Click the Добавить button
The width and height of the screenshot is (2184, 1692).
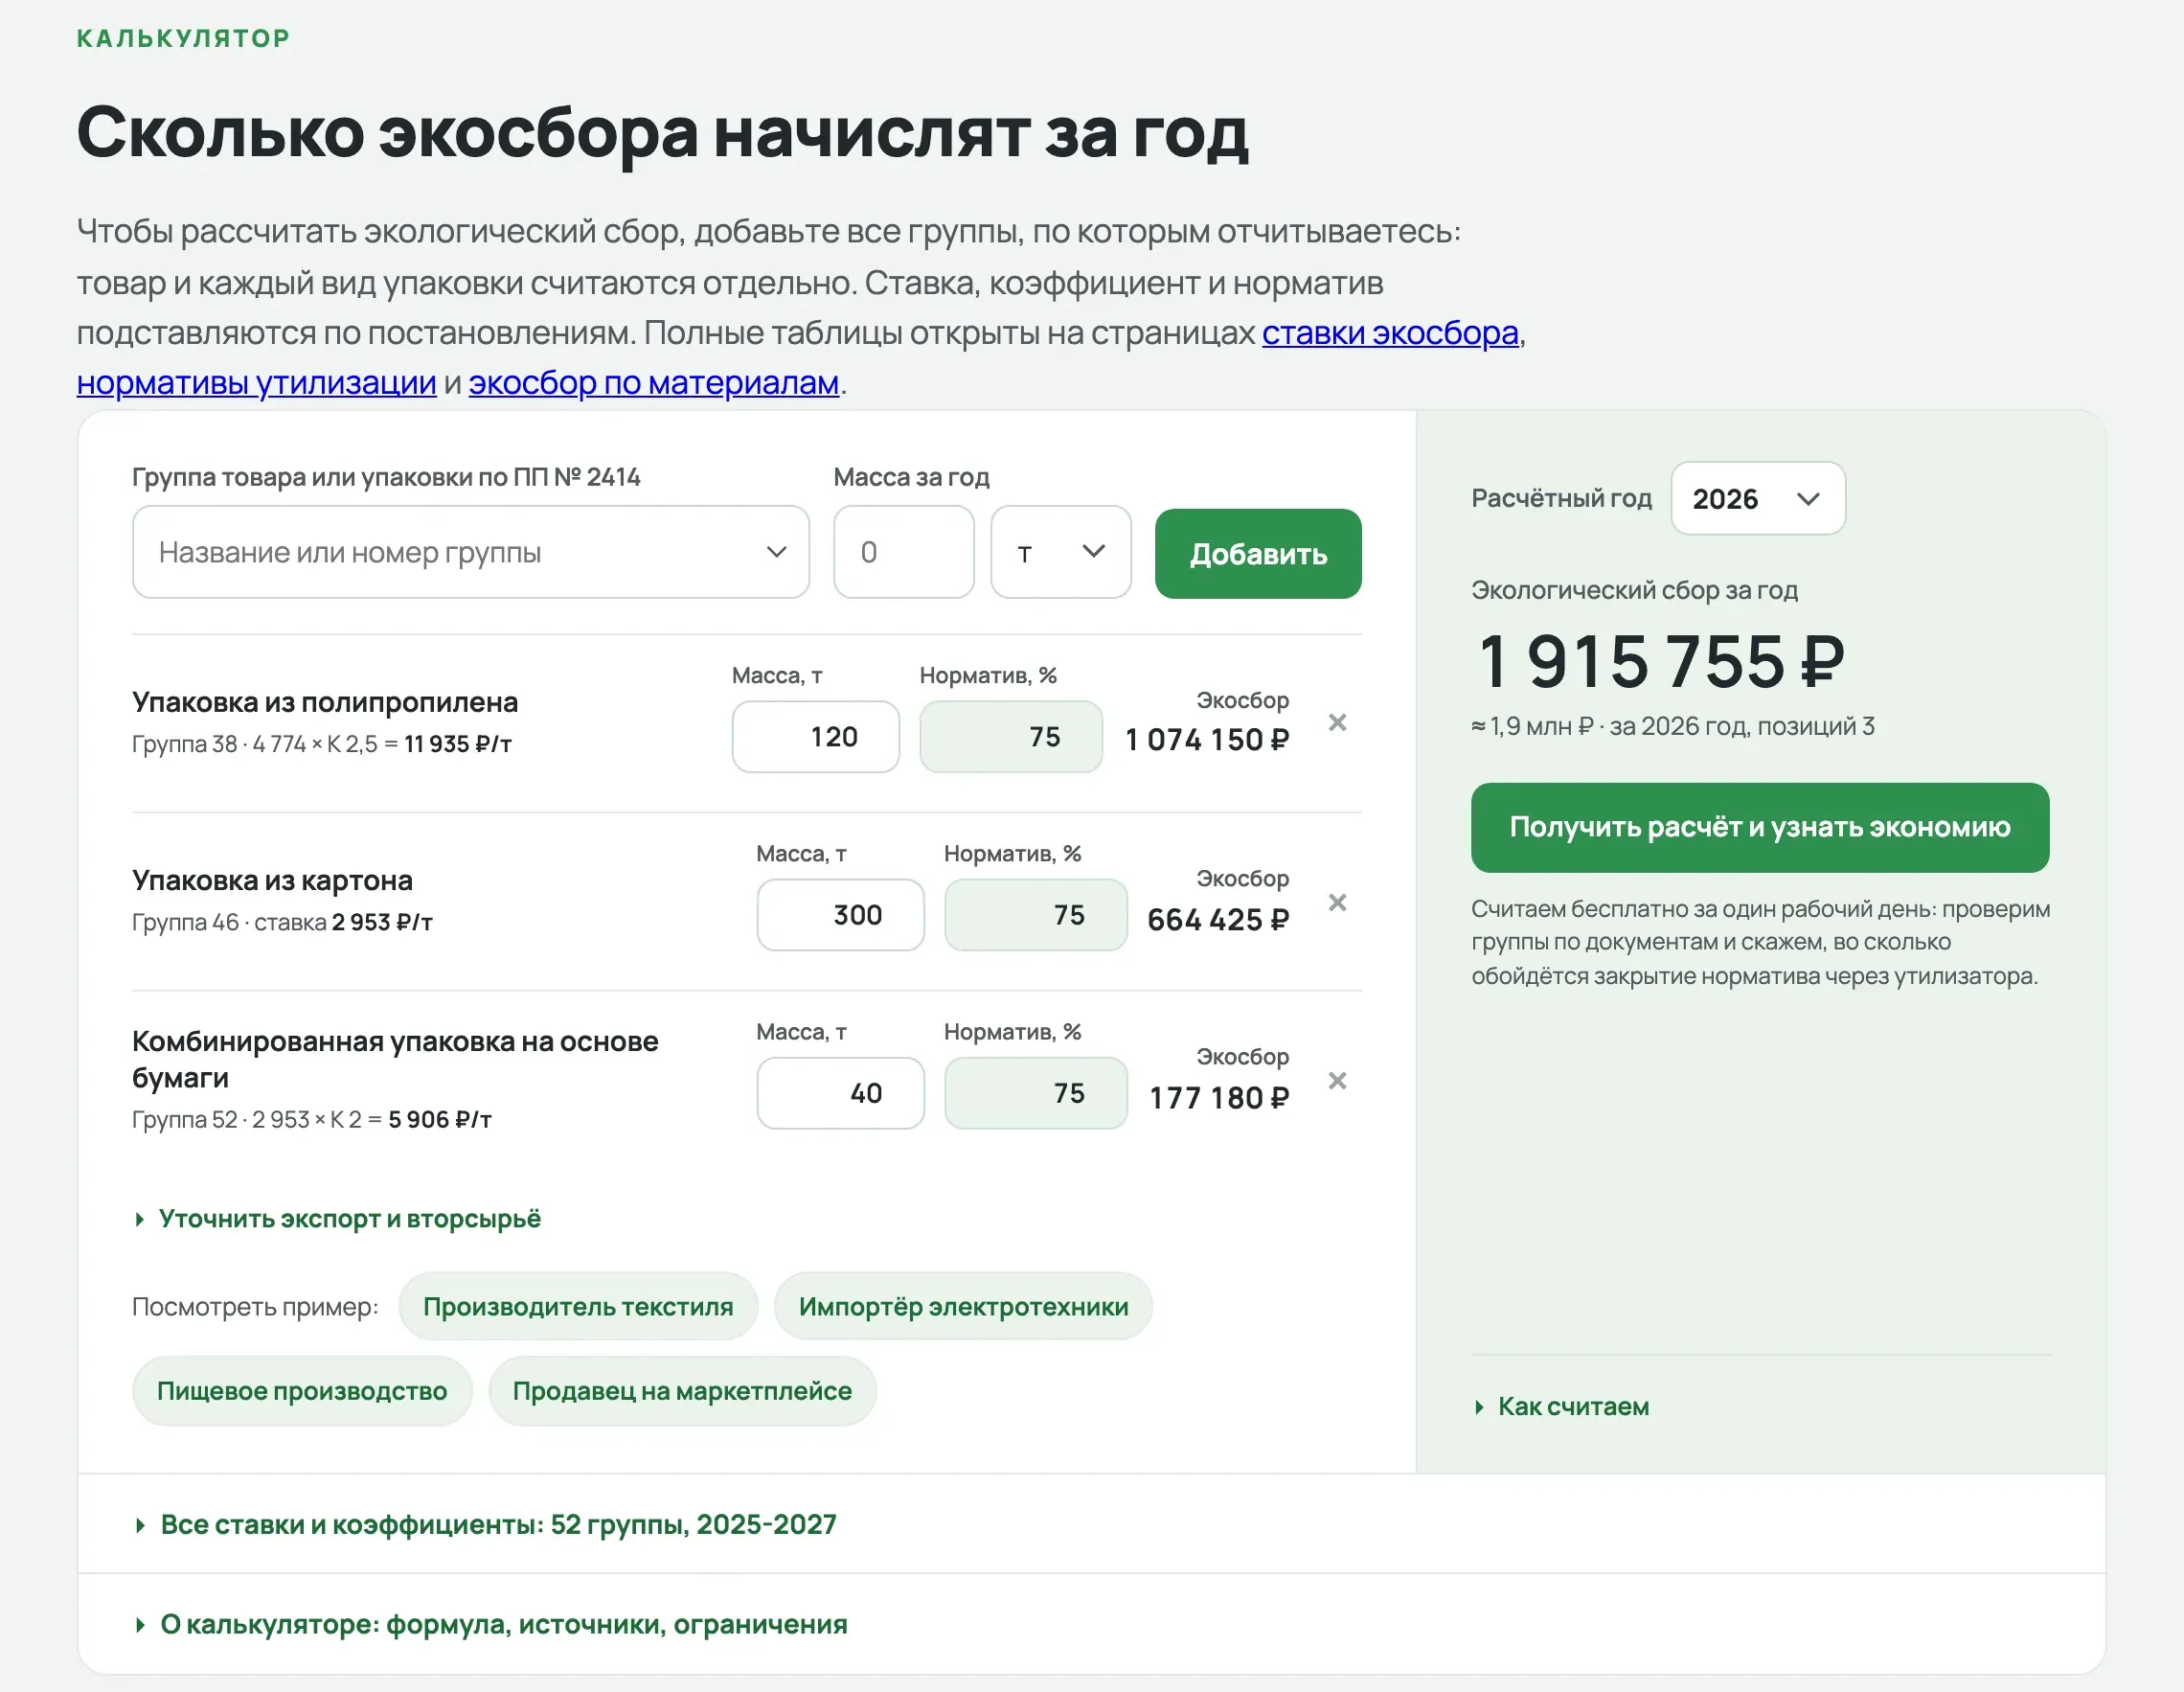coord(1258,554)
